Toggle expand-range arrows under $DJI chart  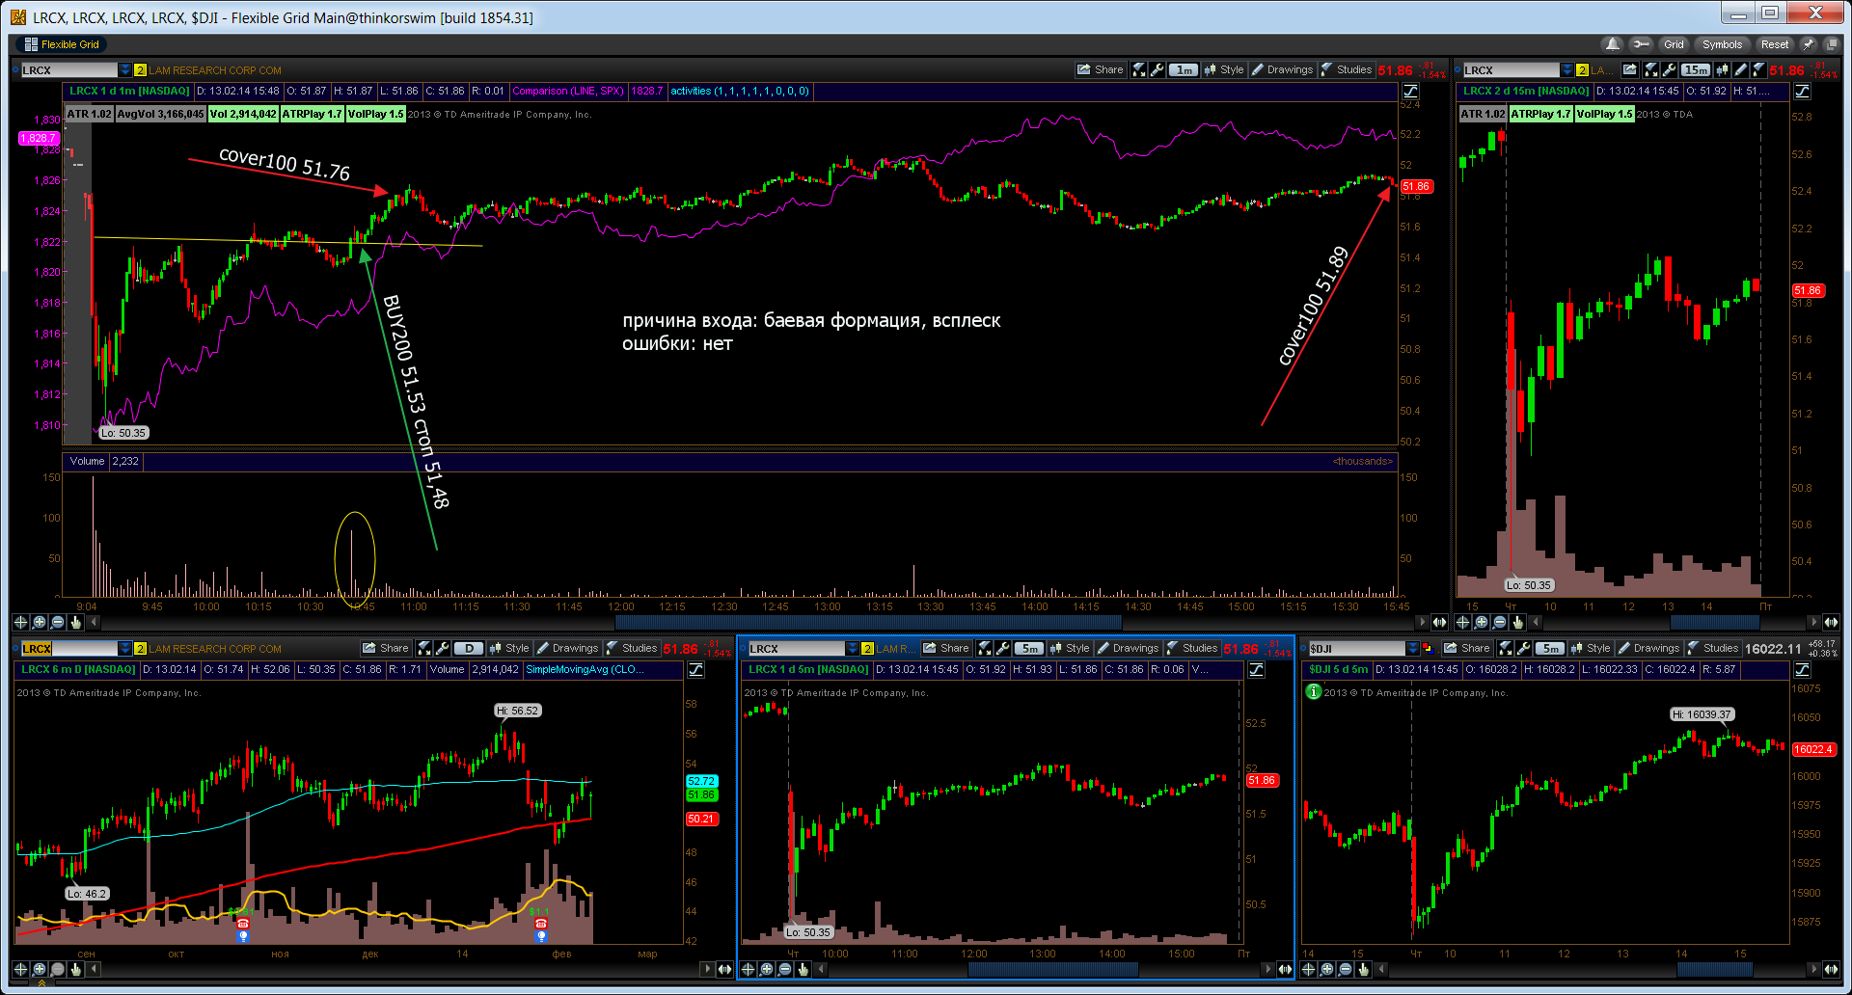coord(1831,969)
